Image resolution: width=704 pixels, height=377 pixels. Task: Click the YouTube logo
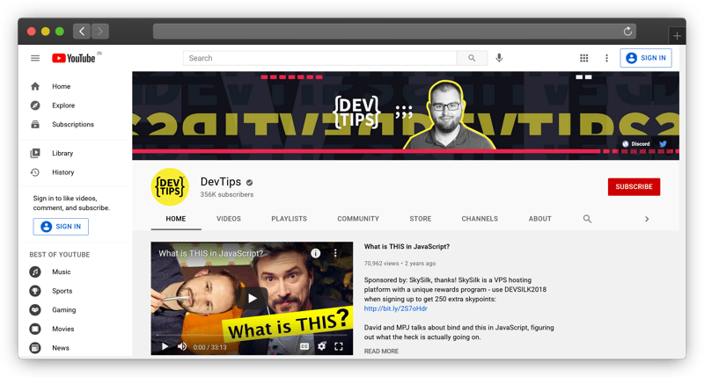[74, 58]
